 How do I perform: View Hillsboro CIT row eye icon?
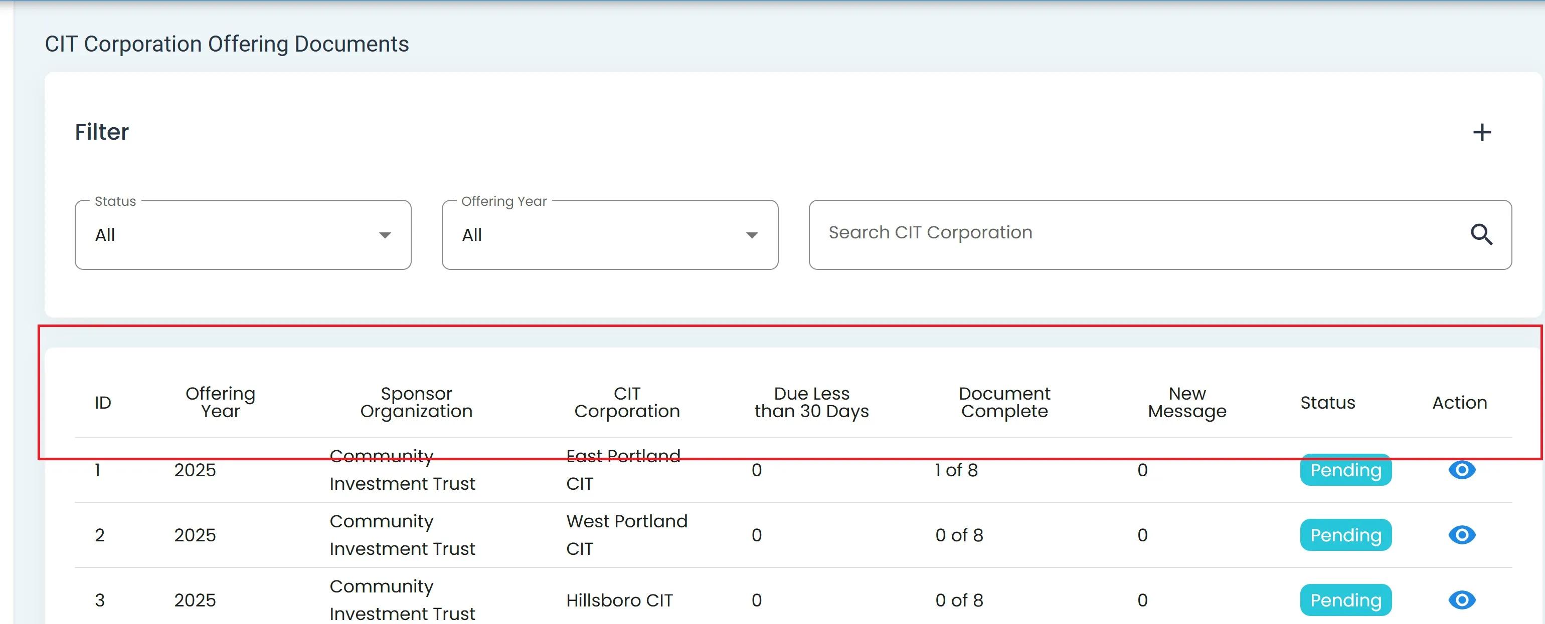point(1462,599)
